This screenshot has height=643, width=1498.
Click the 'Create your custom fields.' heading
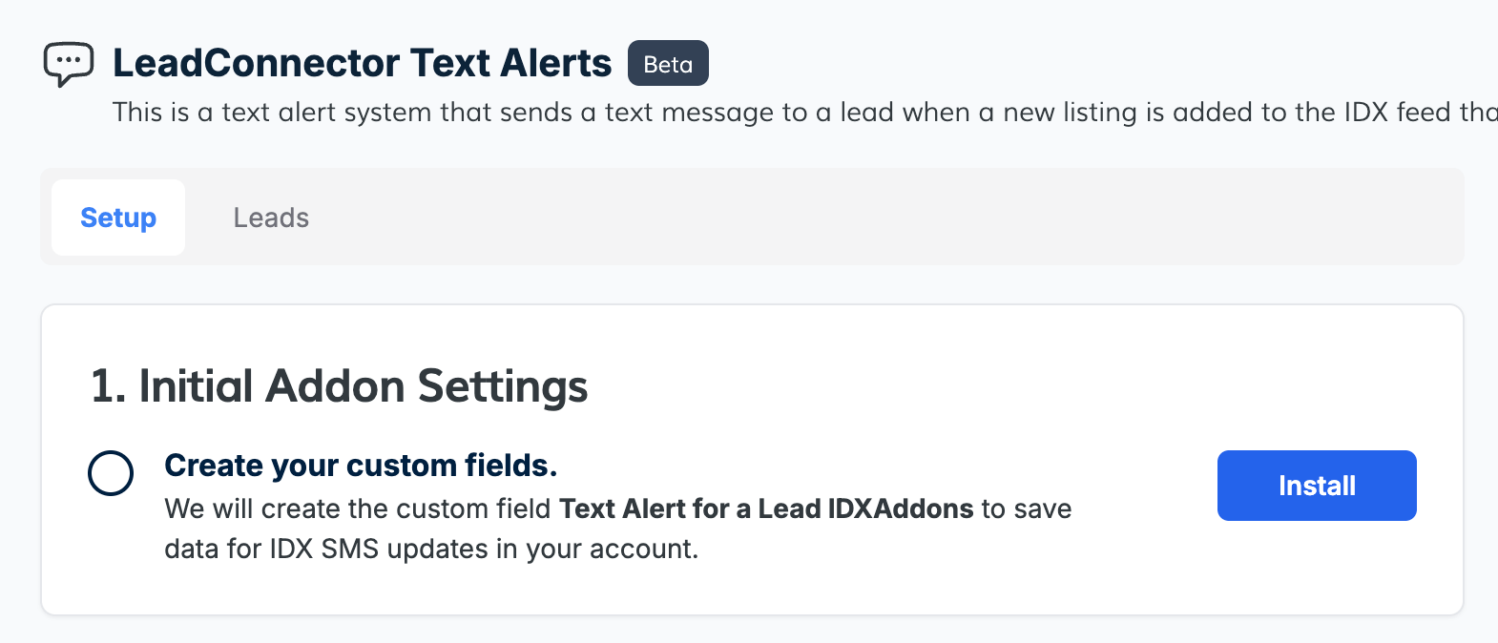(x=361, y=466)
